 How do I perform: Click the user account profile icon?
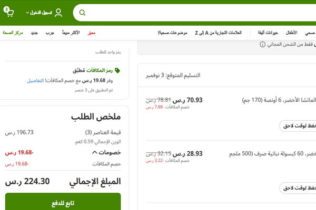pos(58,13)
